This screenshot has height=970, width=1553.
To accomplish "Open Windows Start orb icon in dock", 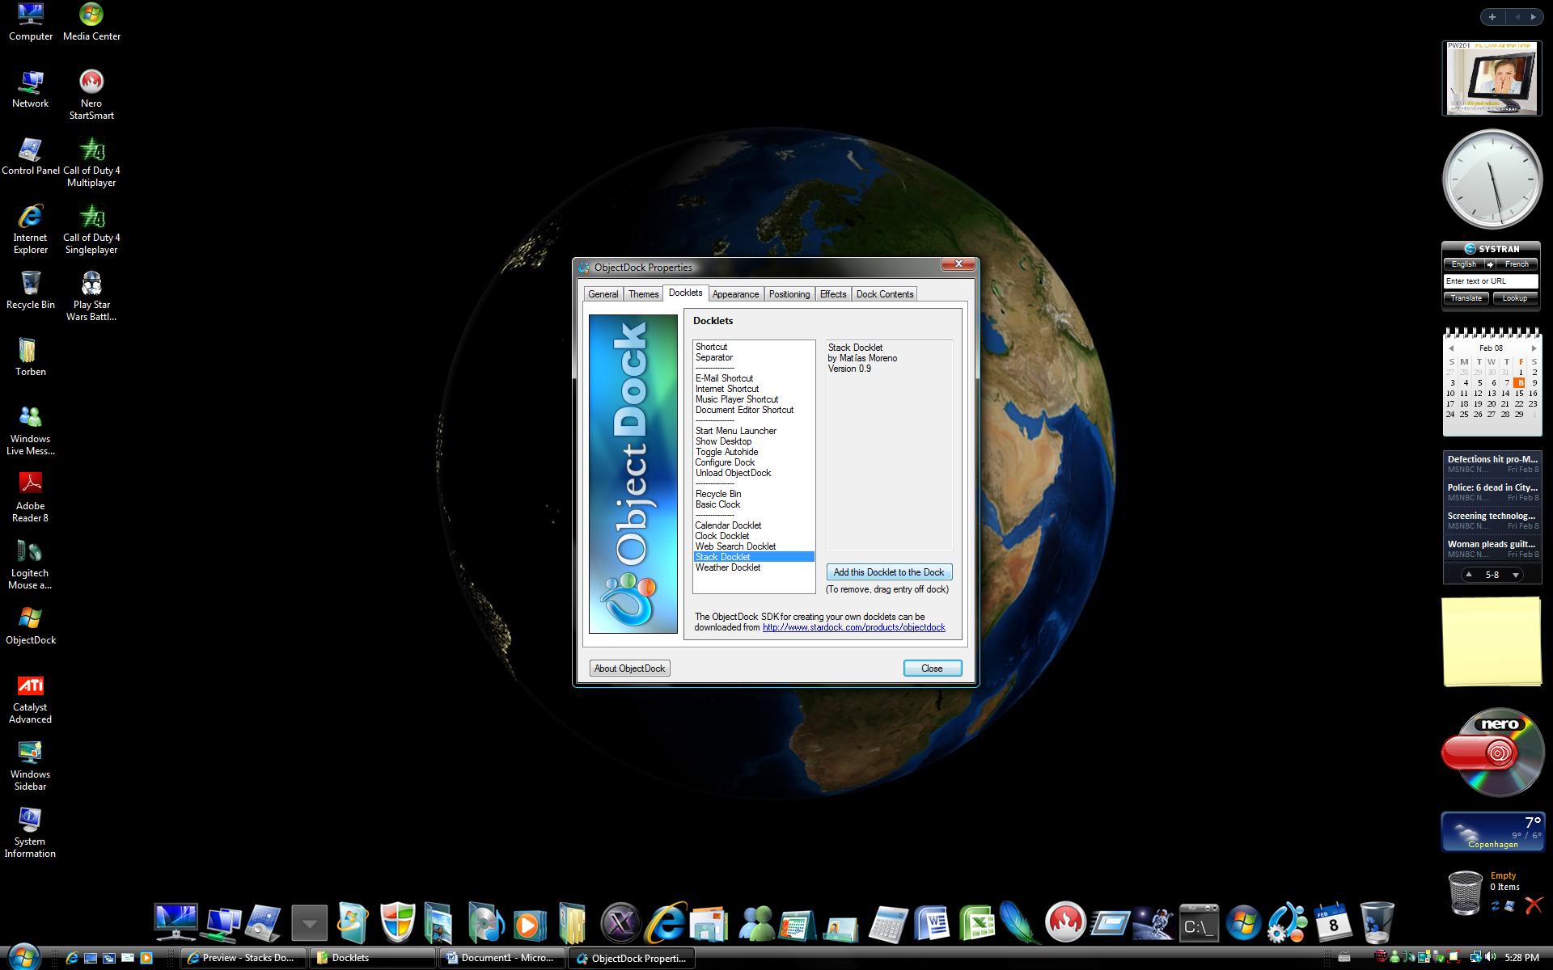I will (x=1242, y=922).
